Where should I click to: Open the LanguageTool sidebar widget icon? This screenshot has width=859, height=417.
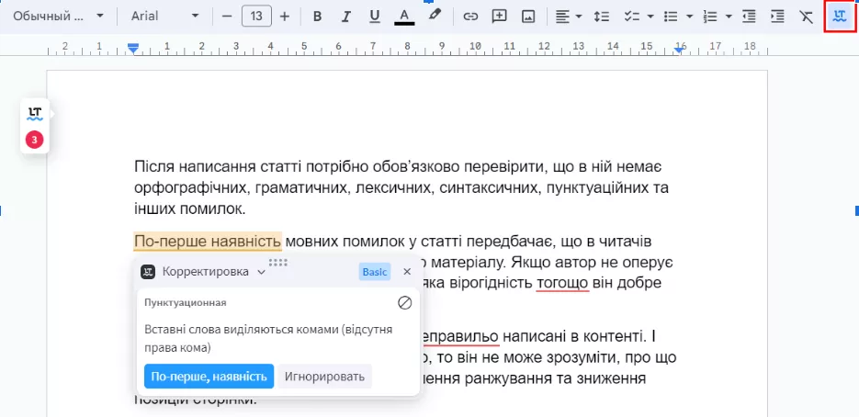coord(35,114)
